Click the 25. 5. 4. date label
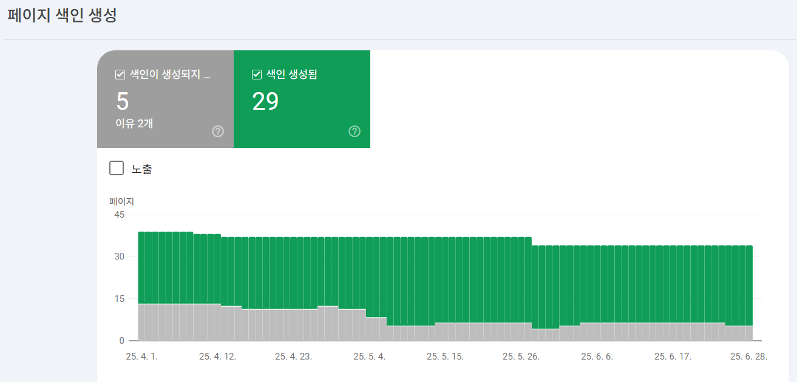The height and width of the screenshot is (382, 797). [x=370, y=357]
